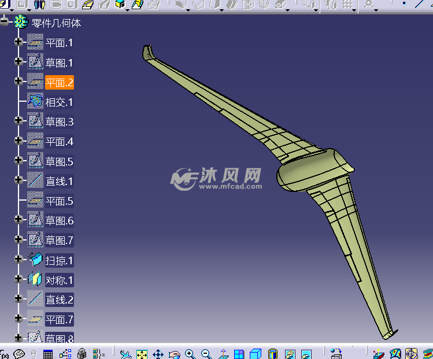Screen dimensions: 433x359
Task: Expand the 直线.1 tree node
Action: tap(18, 180)
